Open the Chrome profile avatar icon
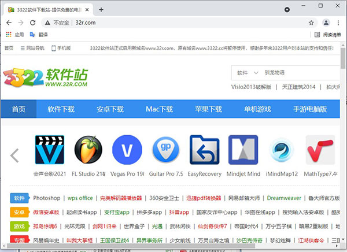347x252 pixels. coord(326,23)
